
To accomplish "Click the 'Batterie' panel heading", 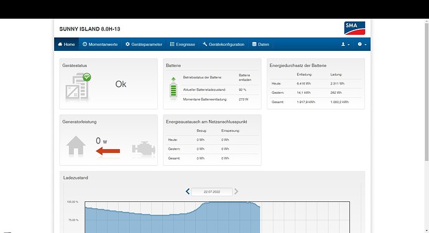I will pos(173,66).
